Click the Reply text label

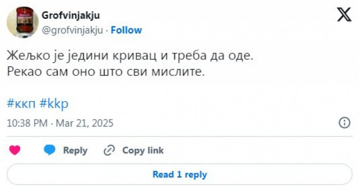click(75, 150)
